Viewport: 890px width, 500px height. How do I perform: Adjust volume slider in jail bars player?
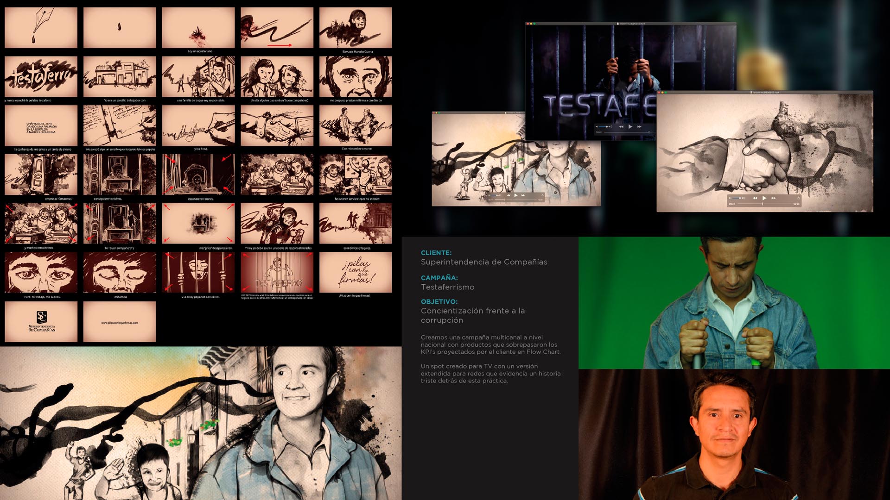603,126
